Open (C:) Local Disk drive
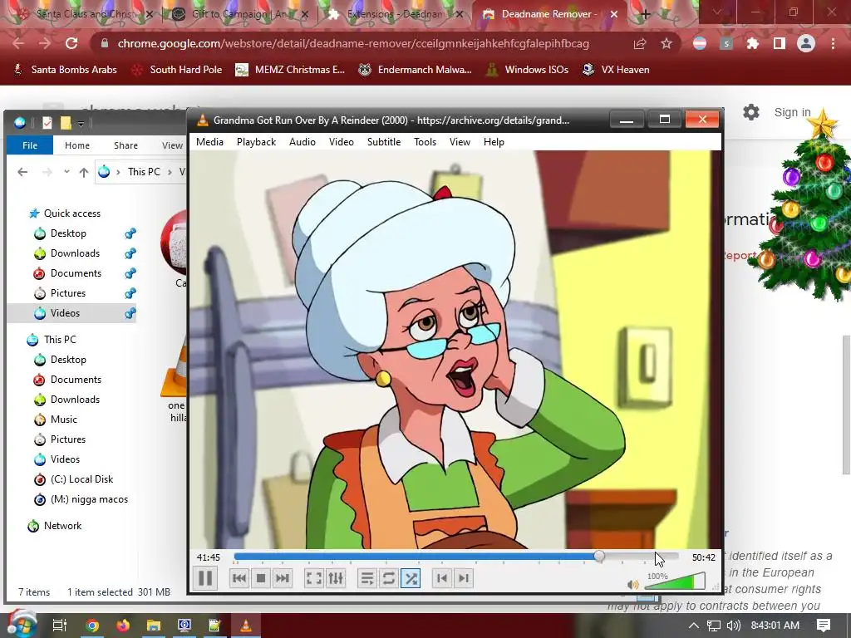Screen dimensions: 851x638 [x=82, y=479]
